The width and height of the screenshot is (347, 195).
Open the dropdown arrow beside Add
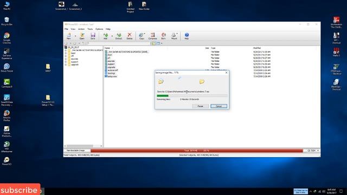(x=112, y=36)
